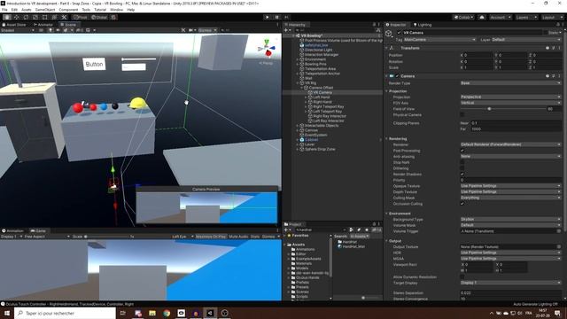This screenshot has height=319, width=567.
Task: Select Sphere Drop Zone in the Hierarchy
Action: pos(320,149)
